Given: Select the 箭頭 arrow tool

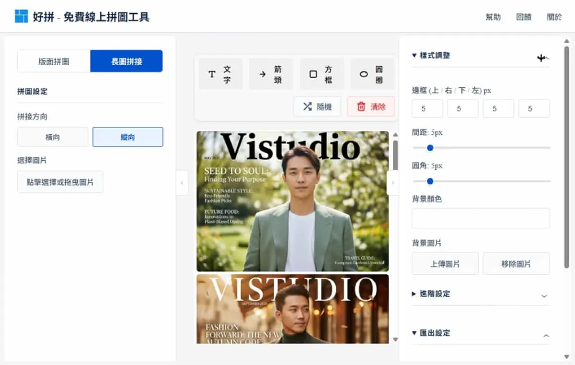Looking at the screenshot, I should click(x=271, y=74).
